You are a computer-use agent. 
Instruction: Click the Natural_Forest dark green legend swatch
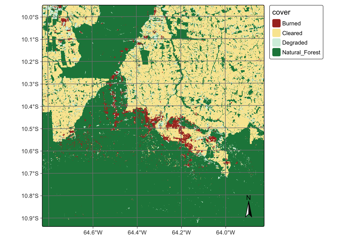coord(276,52)
